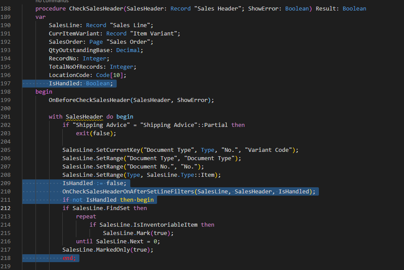The image size is (404, 270).
Task: Click "exit(false)" on line 203
Action: tap(97, 133)
